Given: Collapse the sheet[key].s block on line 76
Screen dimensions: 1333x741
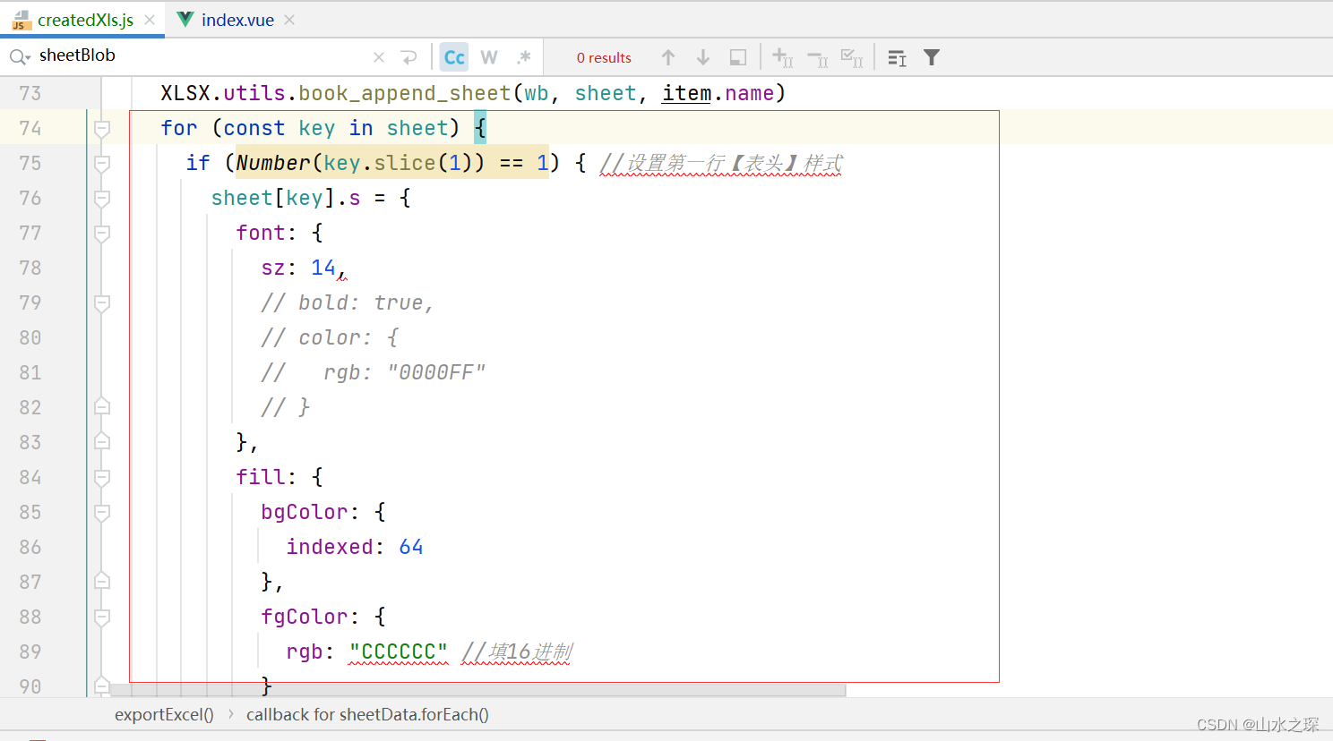Looking at the screenshot, I should click(x=102, y=199).
